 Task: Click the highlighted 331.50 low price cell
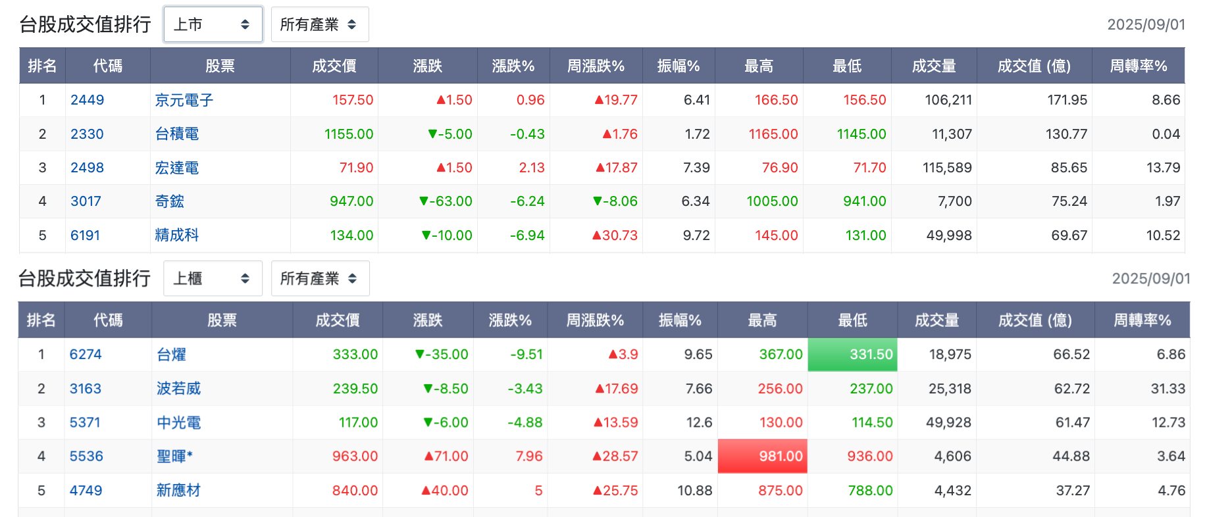(x=852, y=355)
